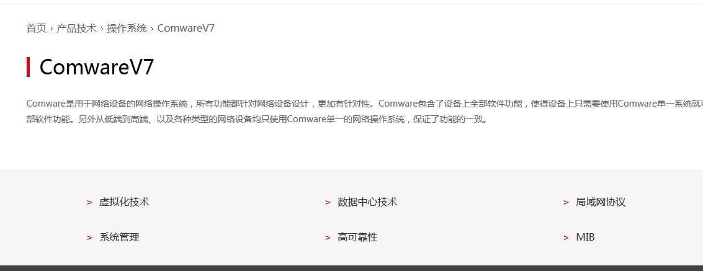Open the MIB link

[x=585, y=238]
